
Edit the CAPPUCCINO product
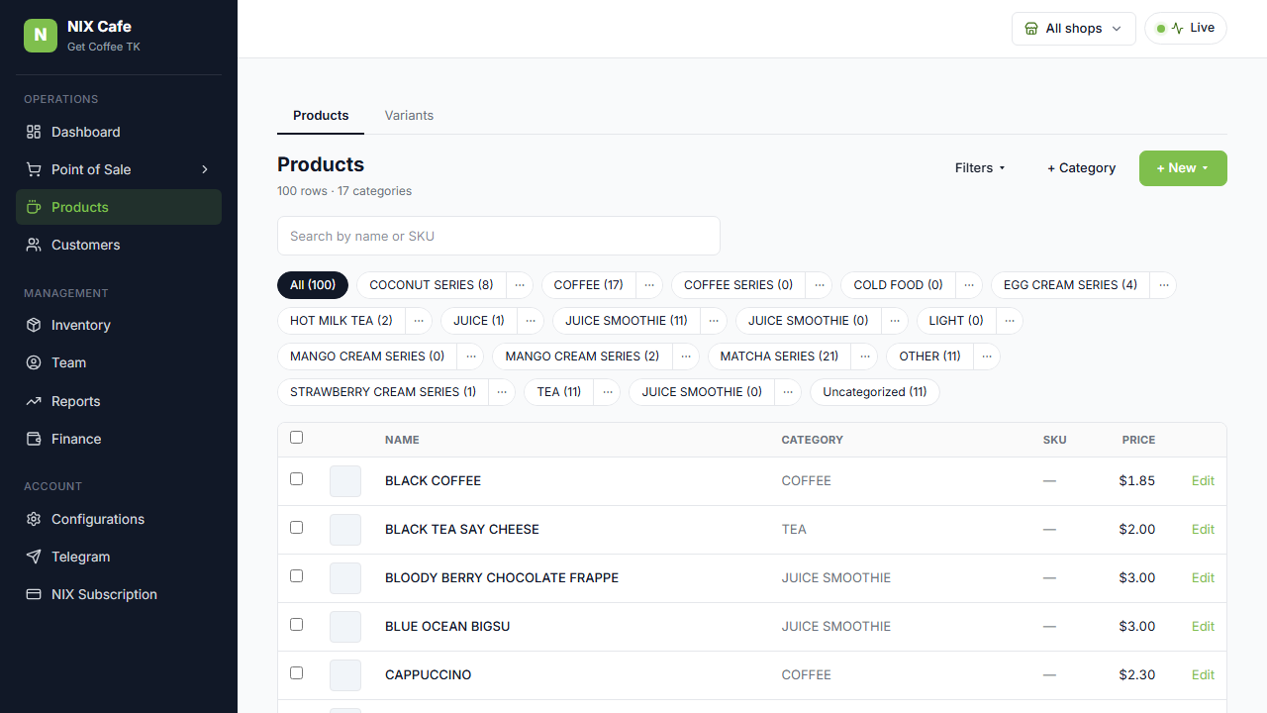click(1203, 675)
